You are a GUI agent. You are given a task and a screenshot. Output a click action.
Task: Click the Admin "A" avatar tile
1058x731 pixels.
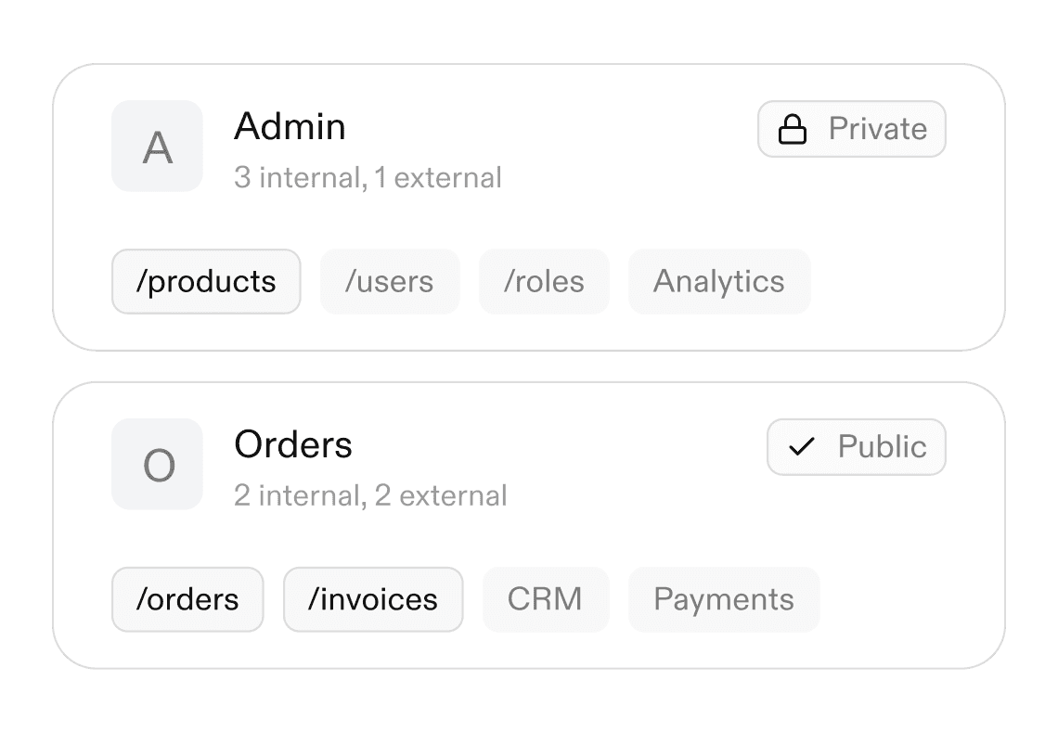158,147
